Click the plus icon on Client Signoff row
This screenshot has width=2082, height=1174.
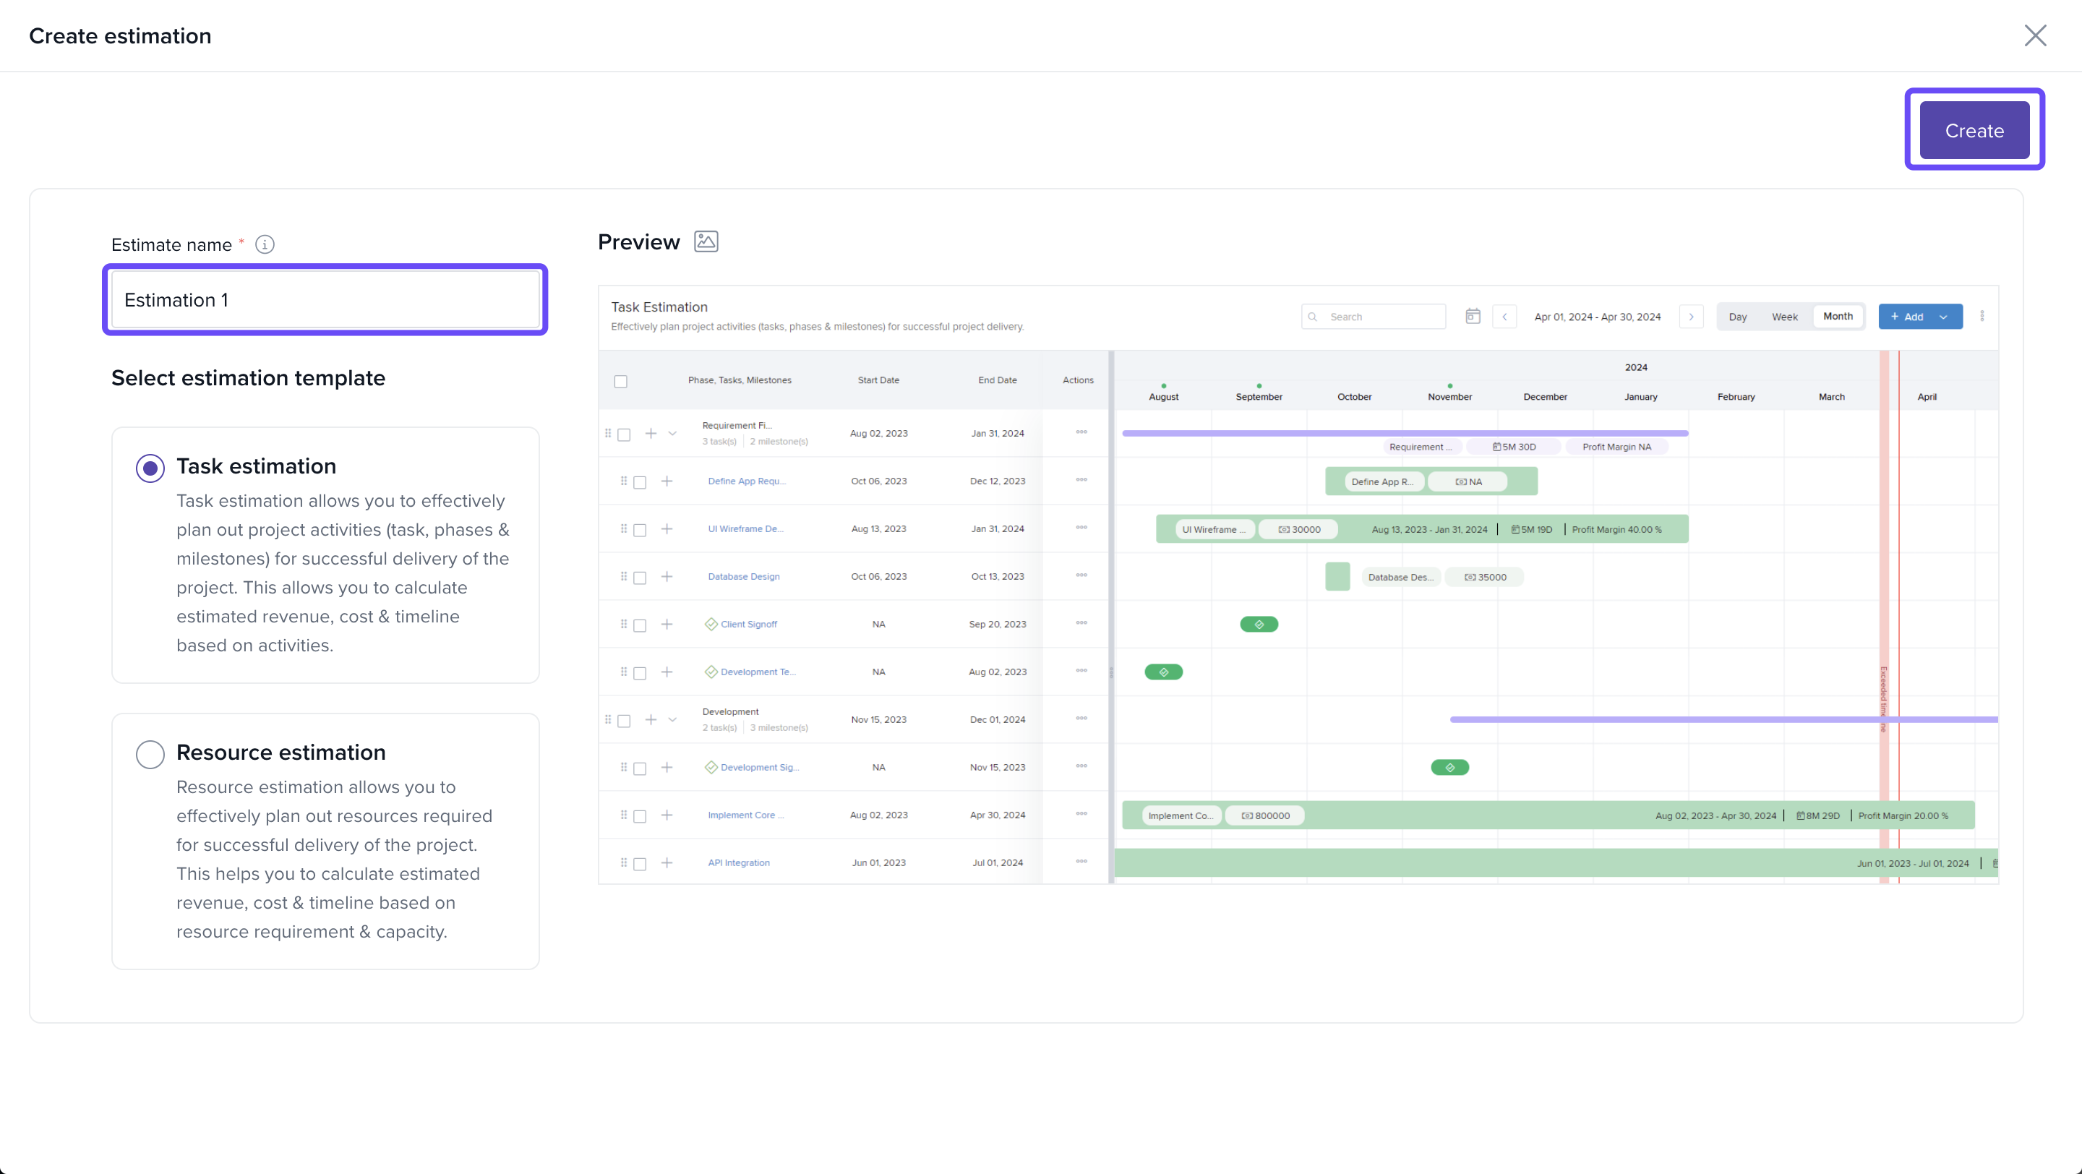pyautogui.click(x=667, y=624)
